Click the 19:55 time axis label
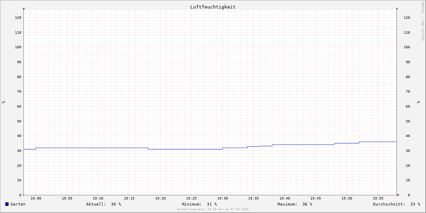Viewport: 426px width, 213px height. 378,198
